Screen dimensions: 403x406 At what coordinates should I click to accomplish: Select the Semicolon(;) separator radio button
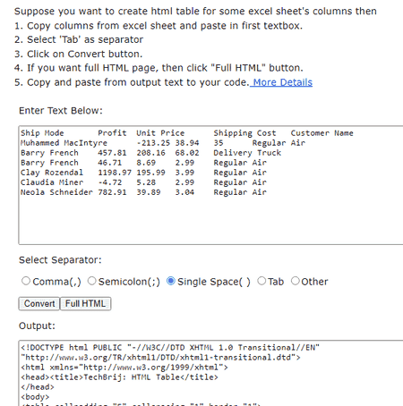92,281
